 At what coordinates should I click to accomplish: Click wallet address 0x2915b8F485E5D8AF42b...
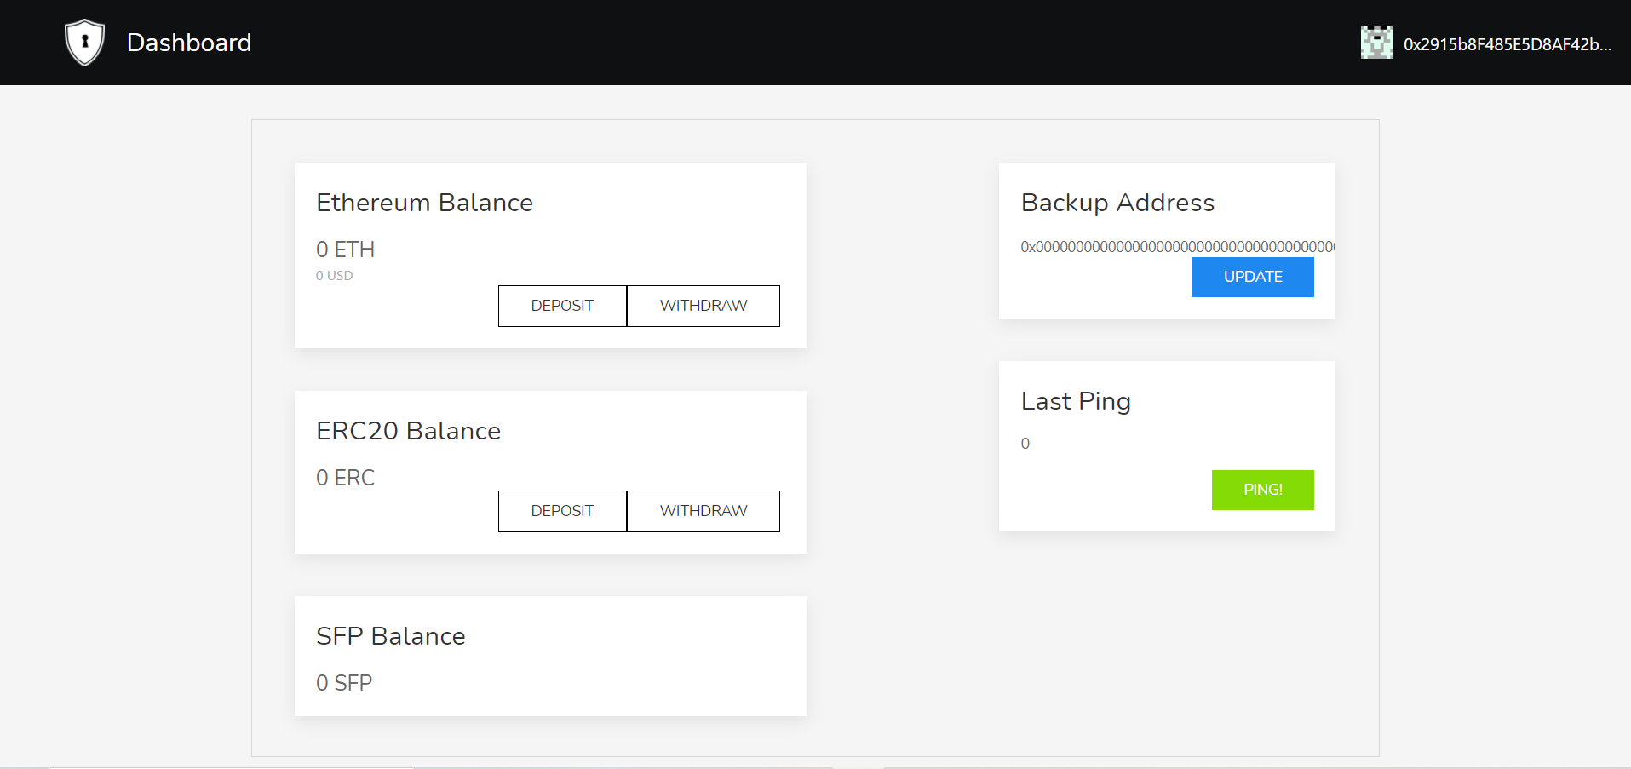[x=1508, y=44]
